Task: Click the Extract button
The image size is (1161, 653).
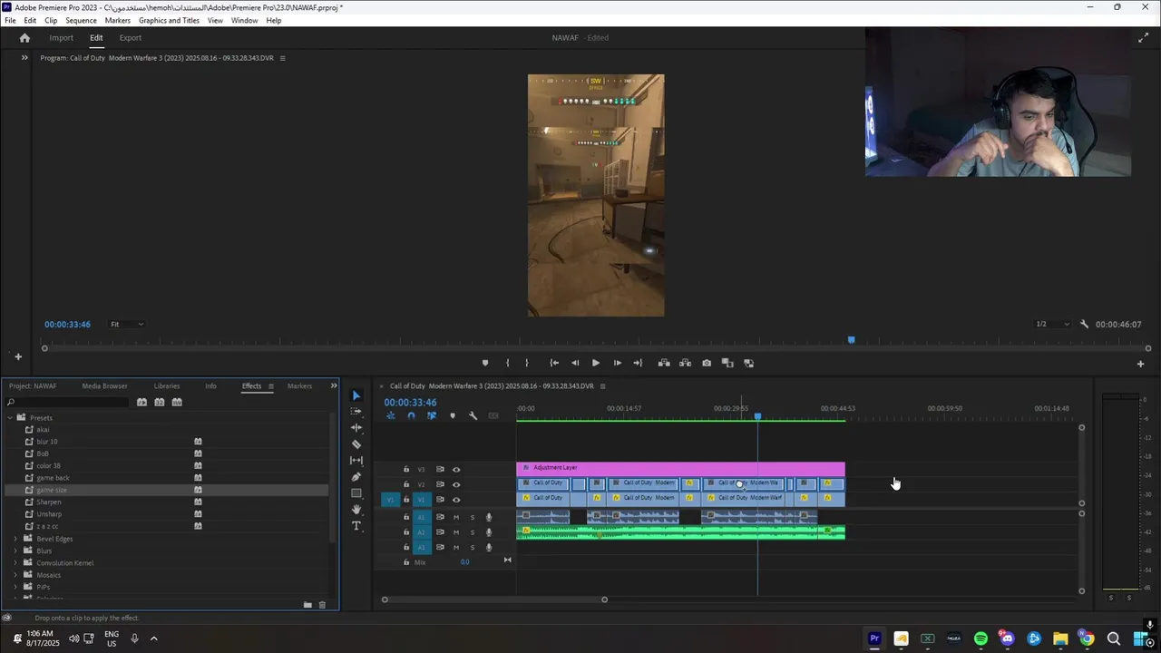Action: click(x=685, y=363)
